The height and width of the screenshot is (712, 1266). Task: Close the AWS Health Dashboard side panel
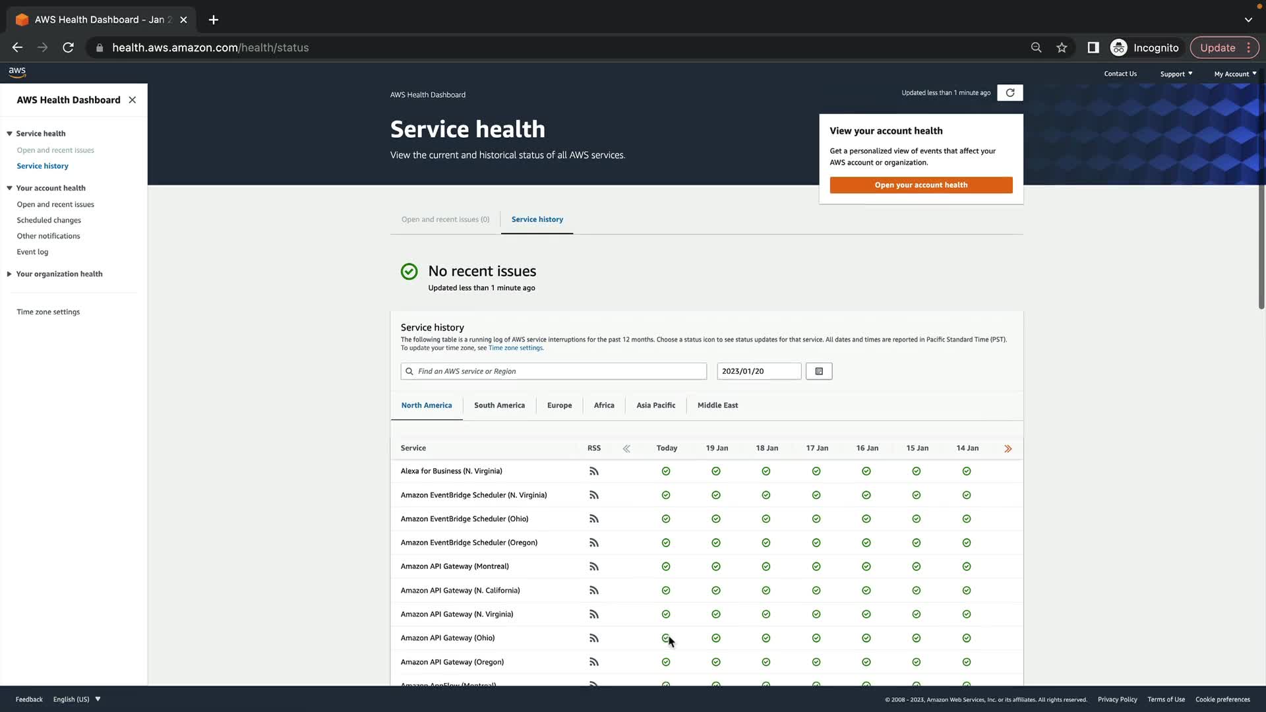click(x=133, y=100)
